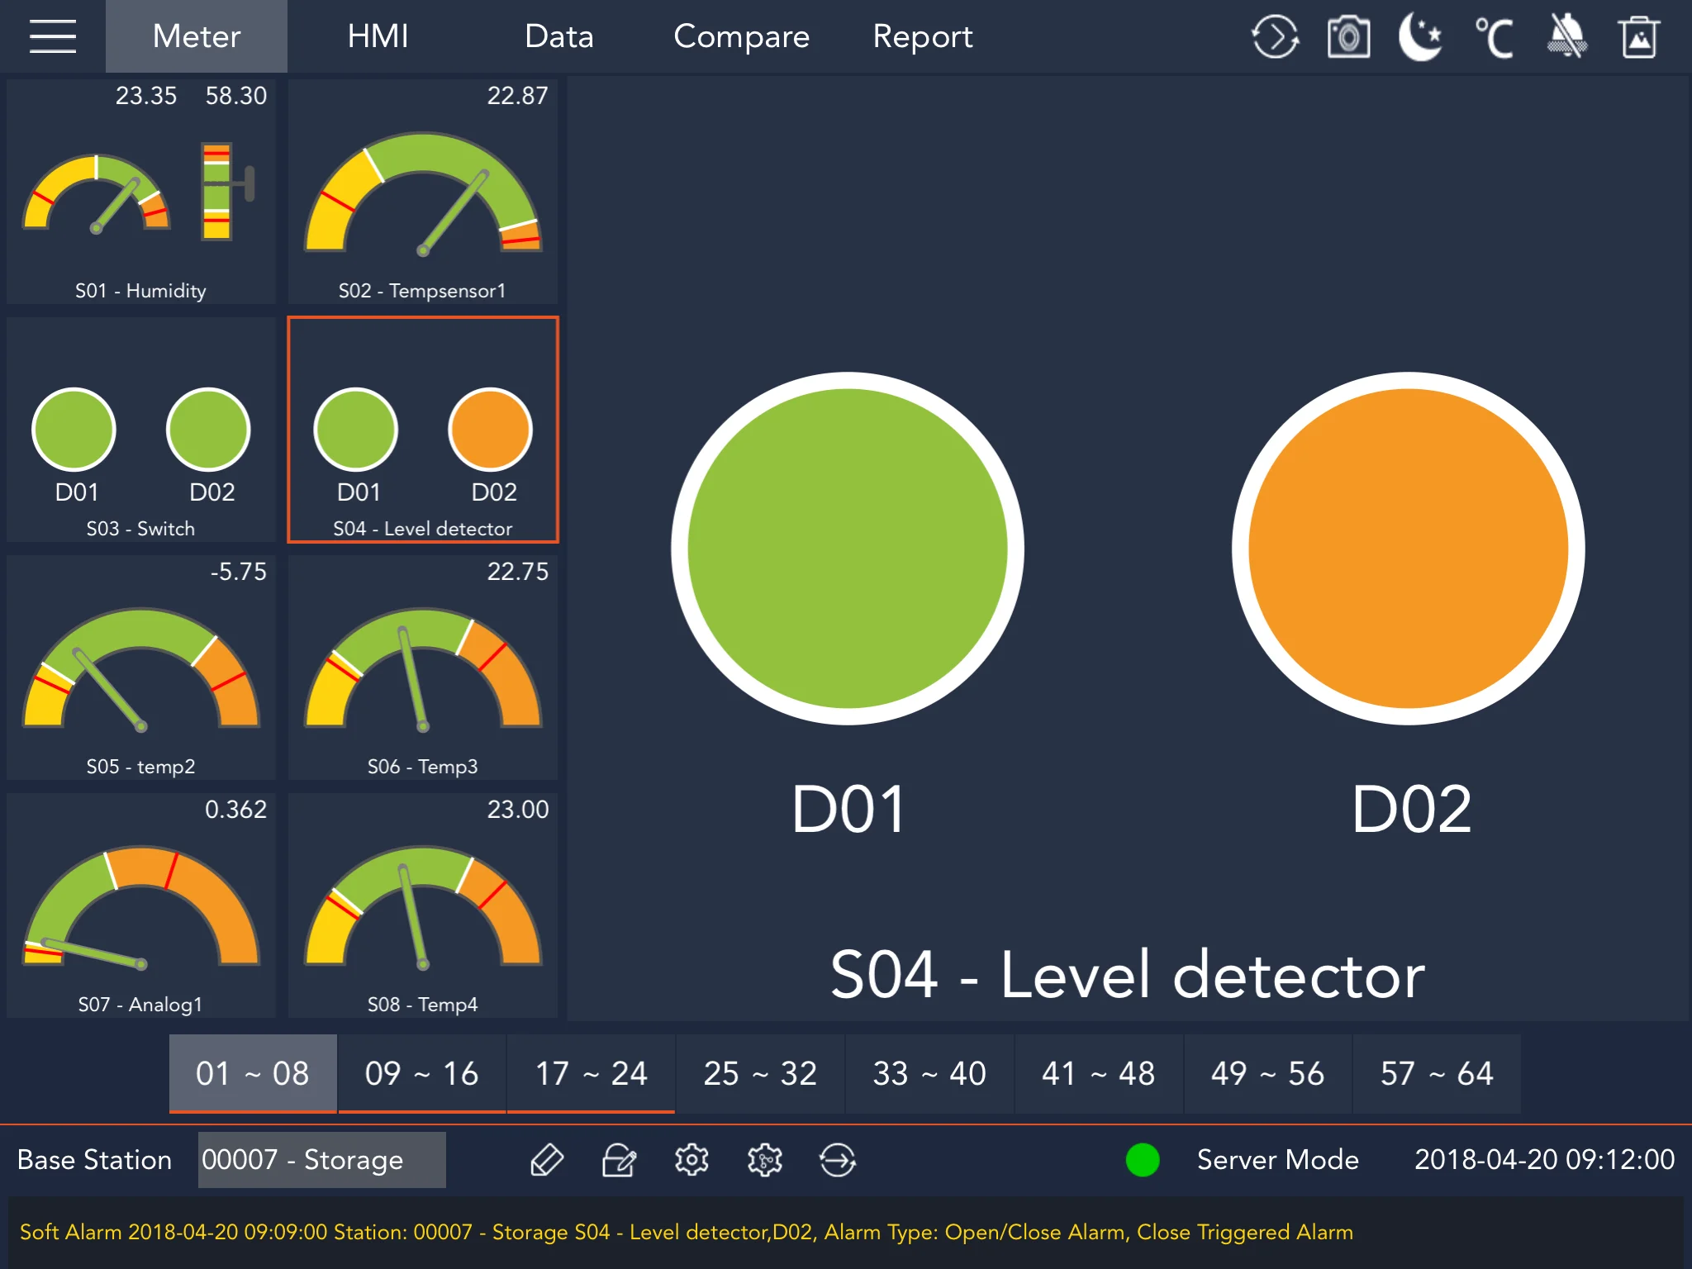Select the S02 - Tempsensor1 gauge tile
Viewport: 1692px width, 1269px height.
click(422, 192)
